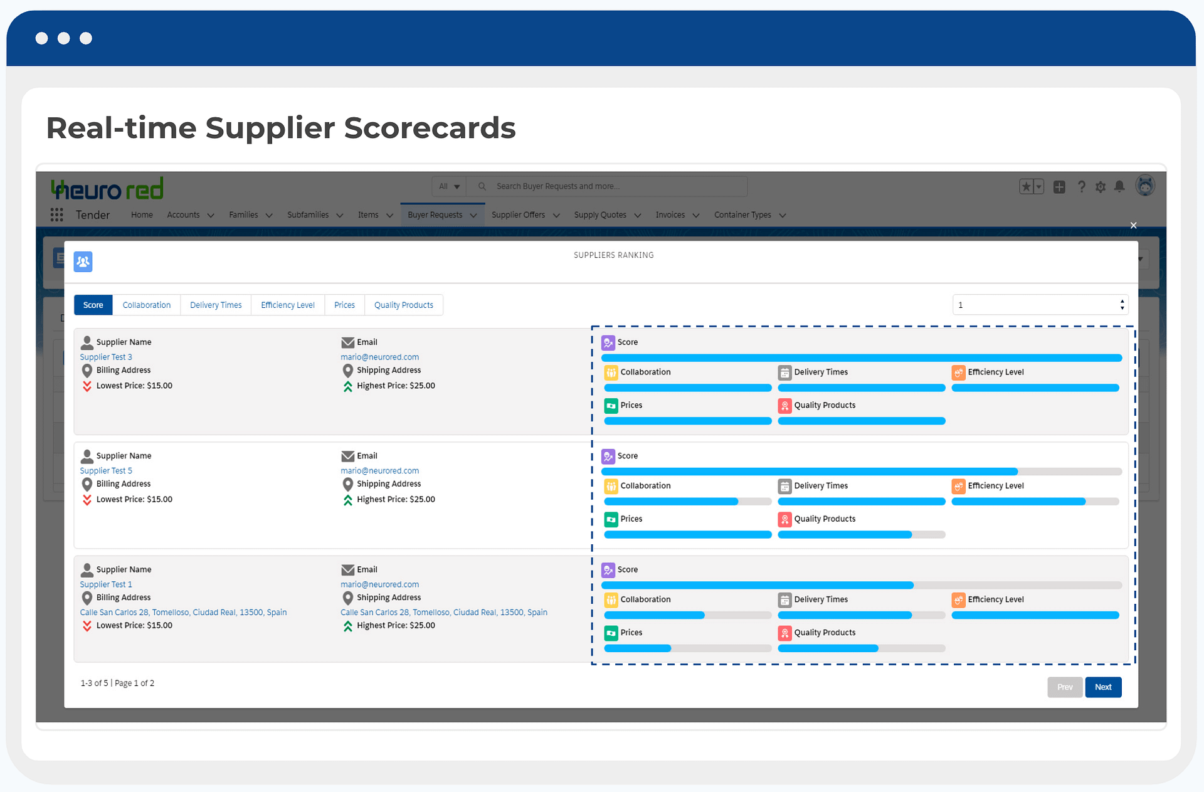Open the Invoices dropdown menu

[677, 214]
